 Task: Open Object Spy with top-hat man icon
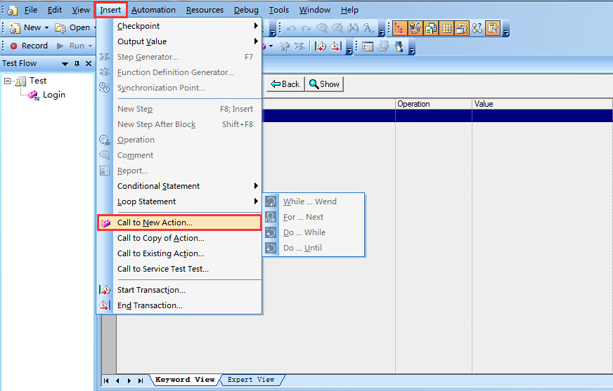point(399,47)
